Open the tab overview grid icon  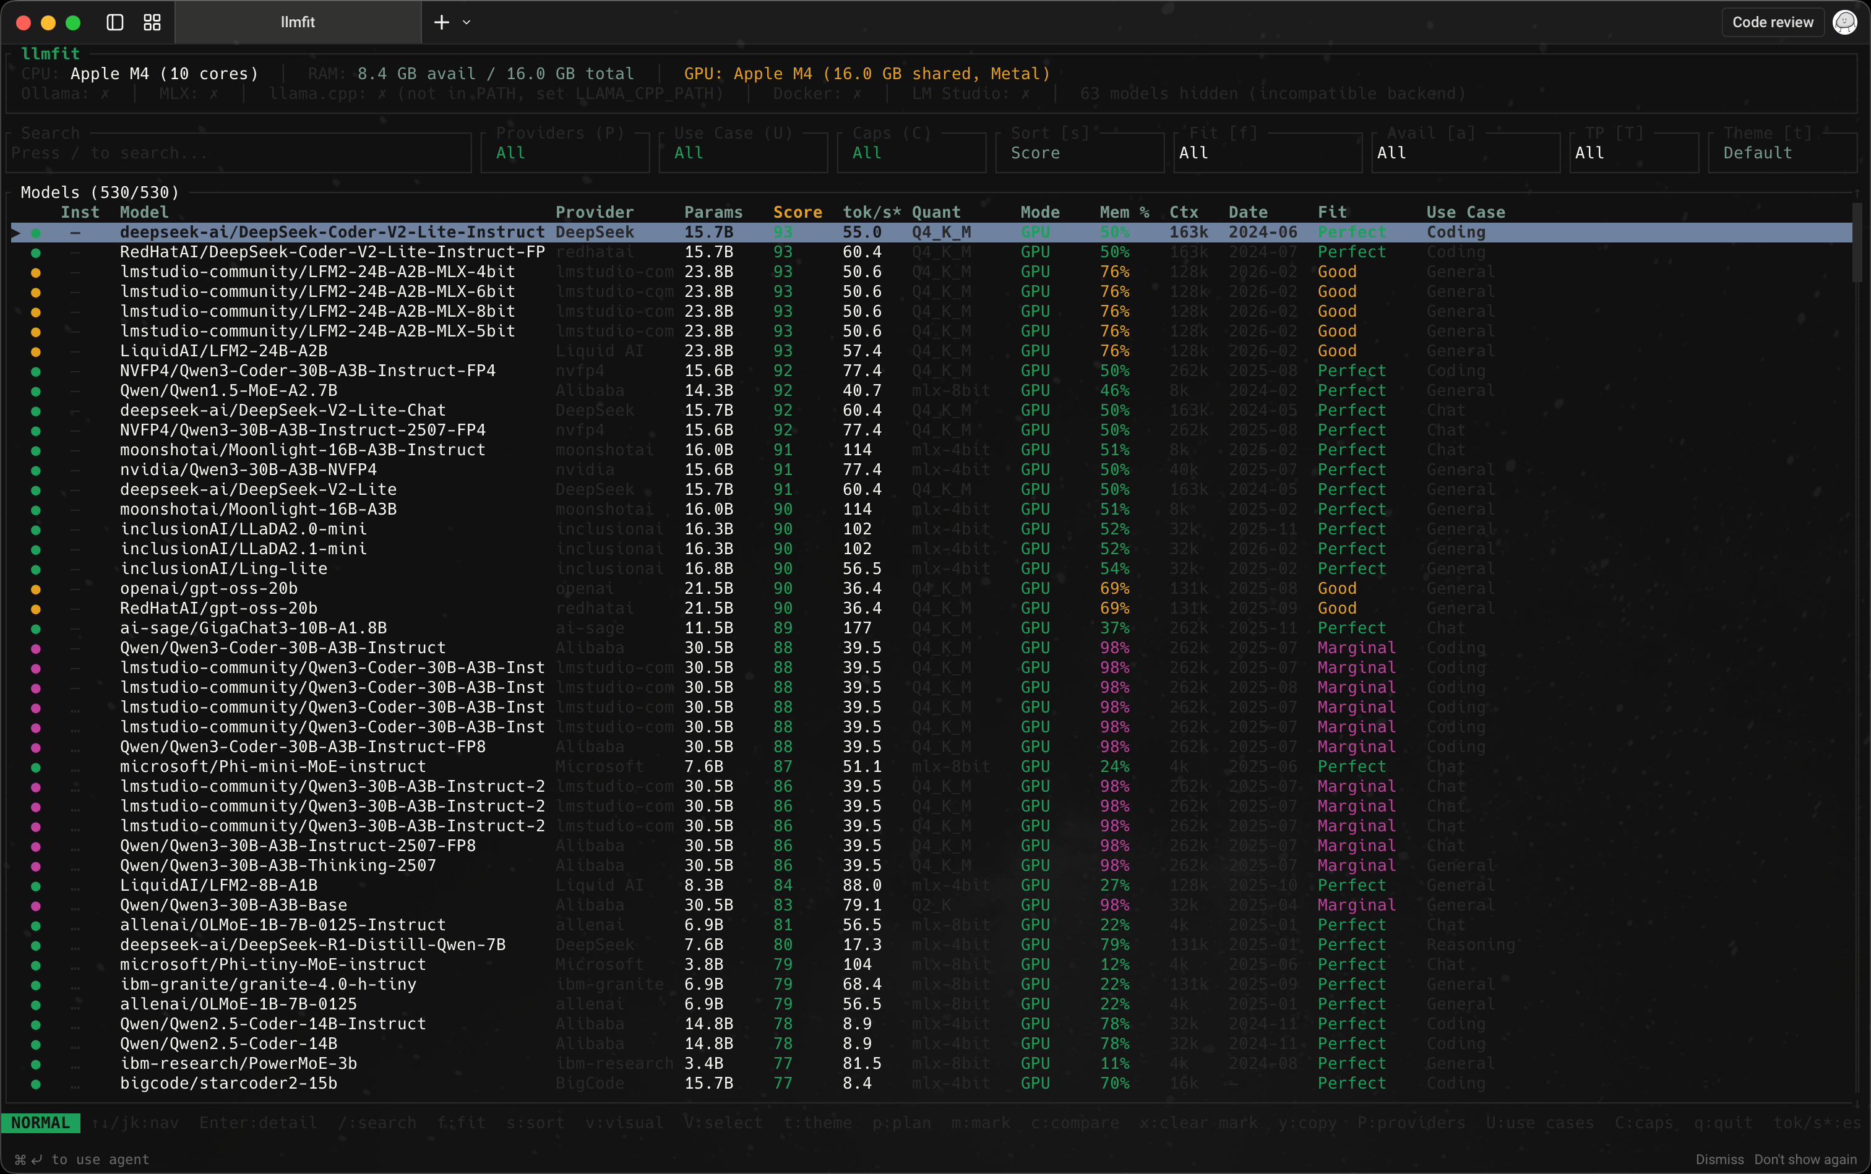(x=152, y=22)
